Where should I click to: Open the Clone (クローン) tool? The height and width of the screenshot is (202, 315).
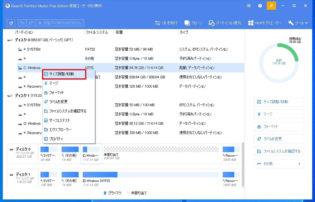(x=193, y=23)
